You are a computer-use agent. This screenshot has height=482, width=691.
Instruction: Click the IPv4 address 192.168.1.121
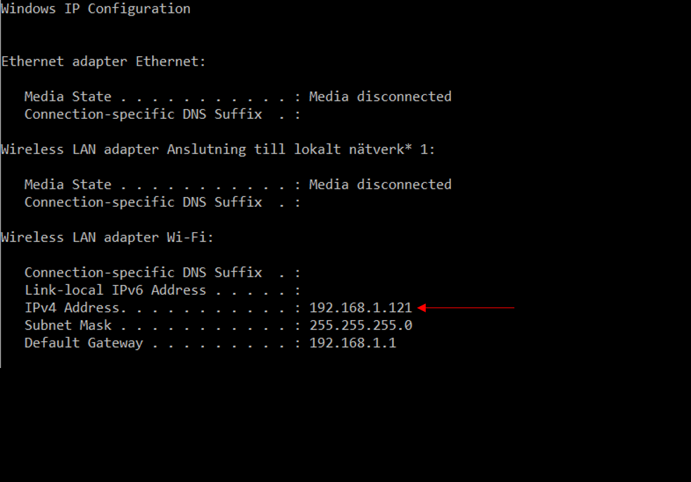tap(360, 307)
